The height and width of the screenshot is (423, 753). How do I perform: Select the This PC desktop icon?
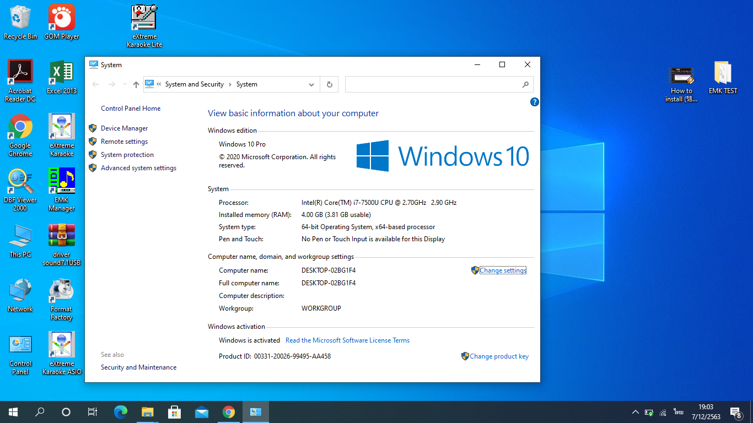[x=20, y=241]
